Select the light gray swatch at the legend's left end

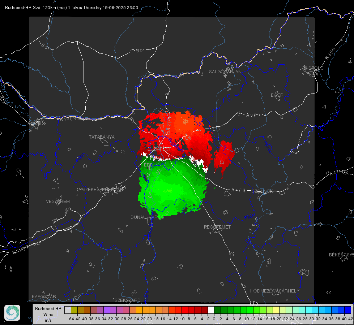click(68, 310)
